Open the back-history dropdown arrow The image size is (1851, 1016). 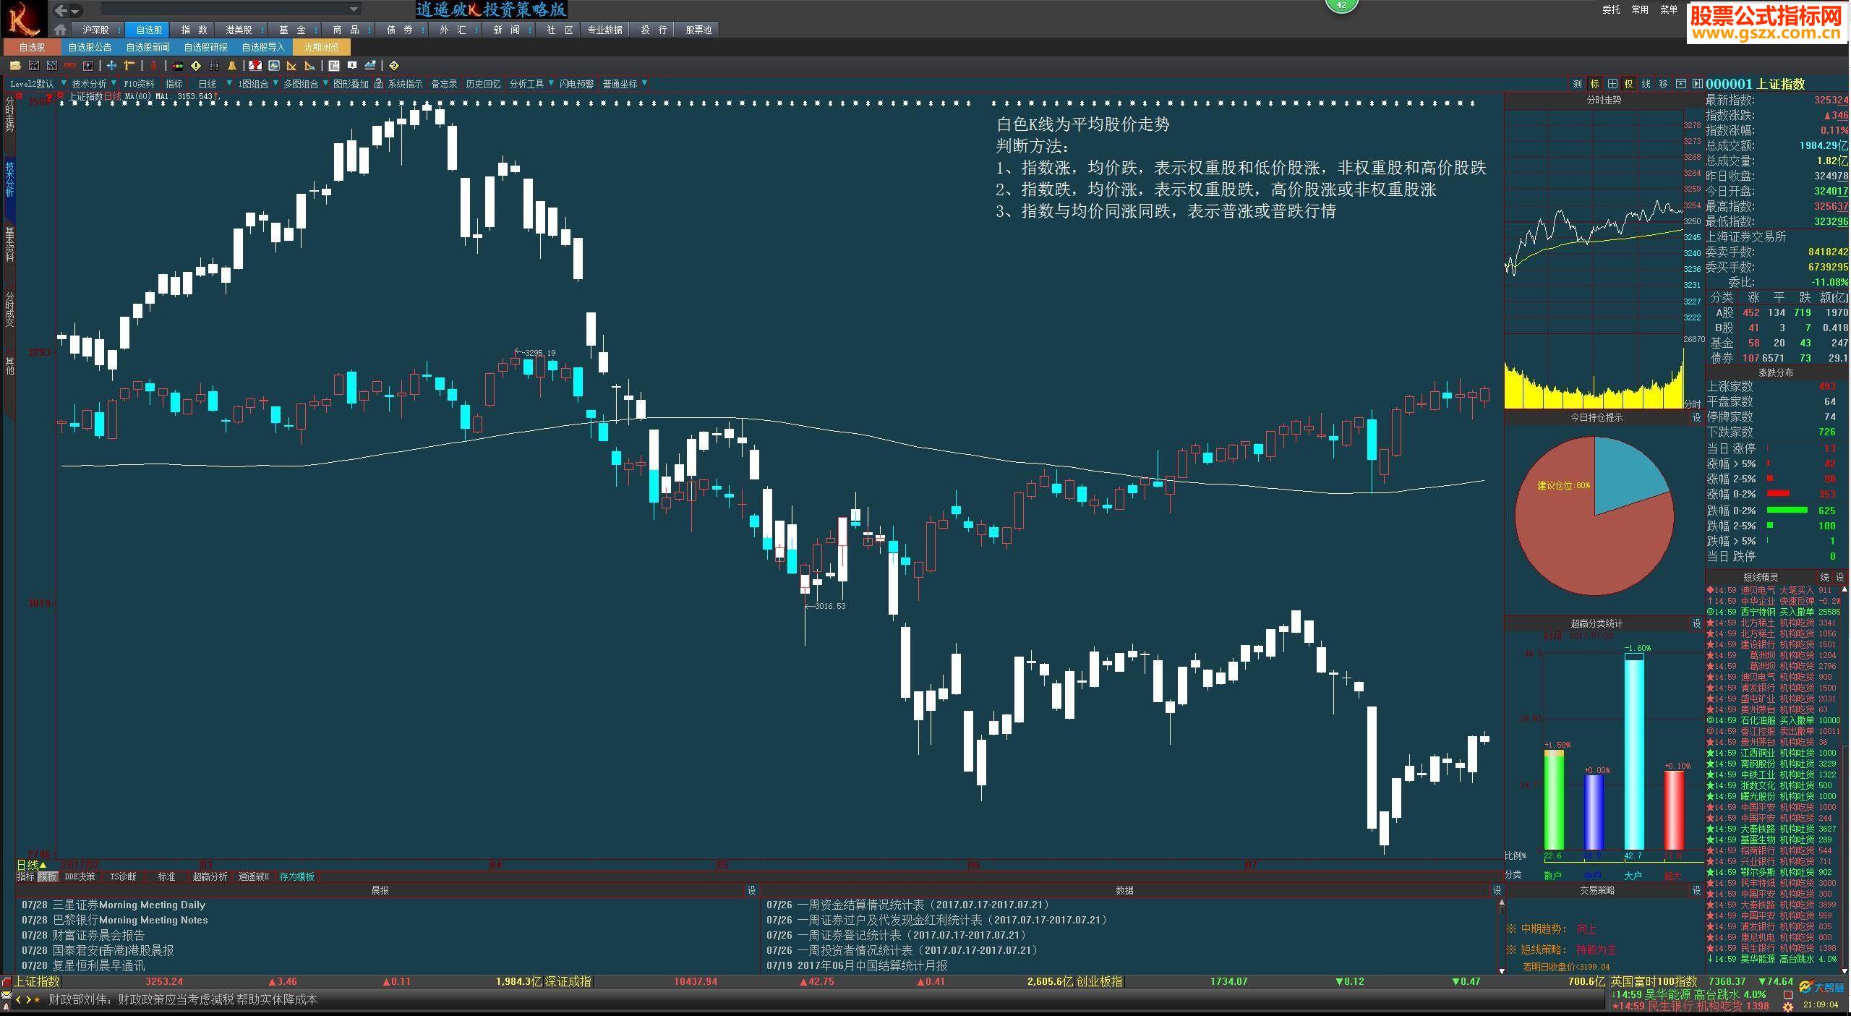[x=75, y=11]
